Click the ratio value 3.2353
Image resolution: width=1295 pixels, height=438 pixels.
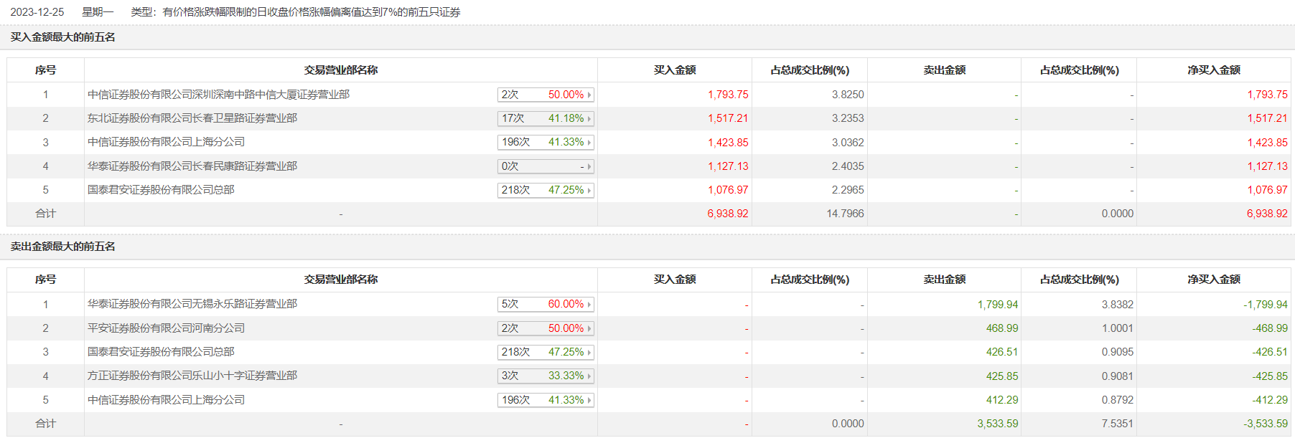pos(848,118)
